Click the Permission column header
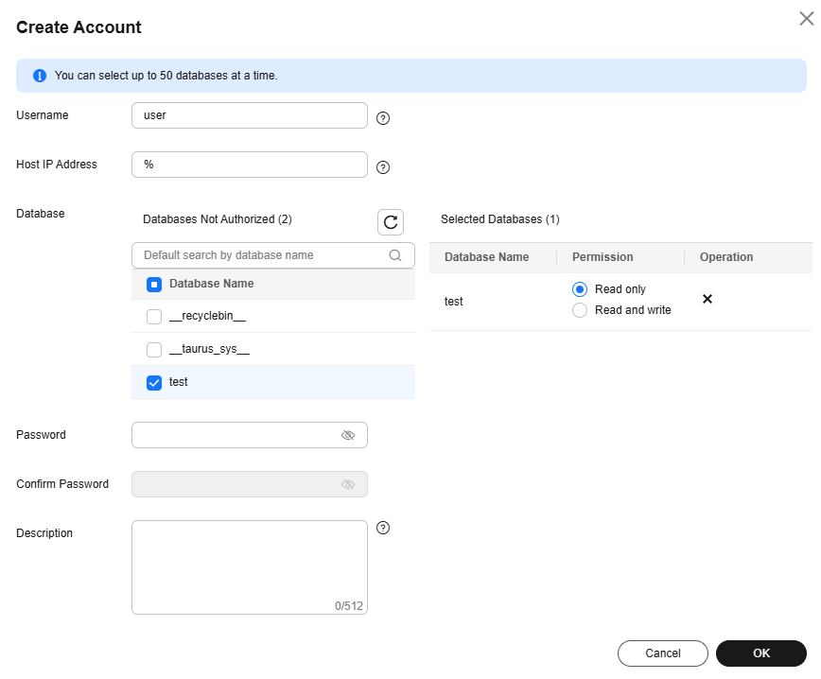Screen dimensions: 821x679 pos(603,257)
